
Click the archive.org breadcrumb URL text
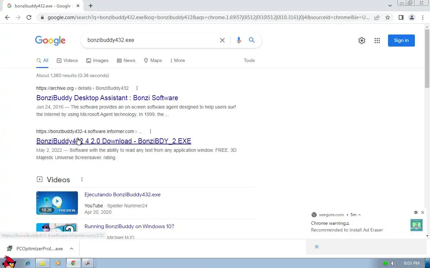(x=82, y=88)
